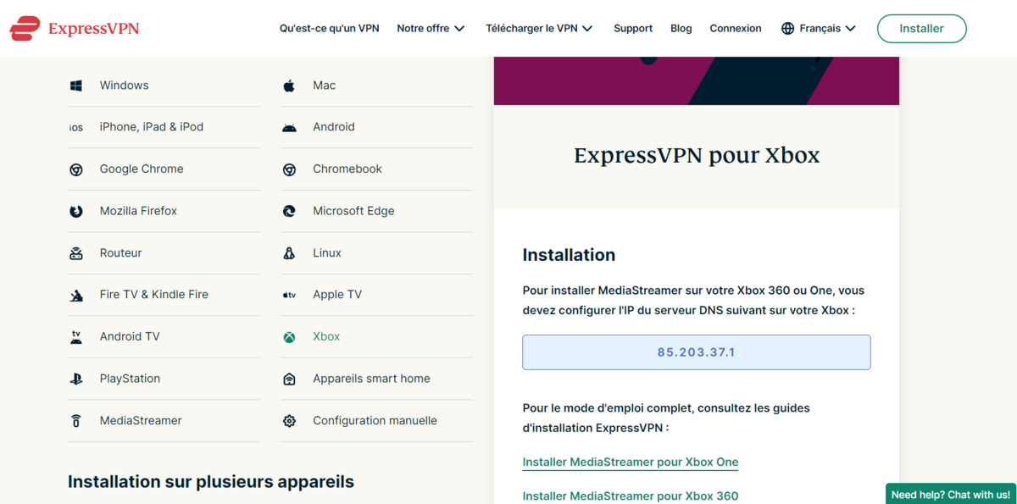Select the Android device label
The height and width of the screenshot is (504, 1017).
334,127
